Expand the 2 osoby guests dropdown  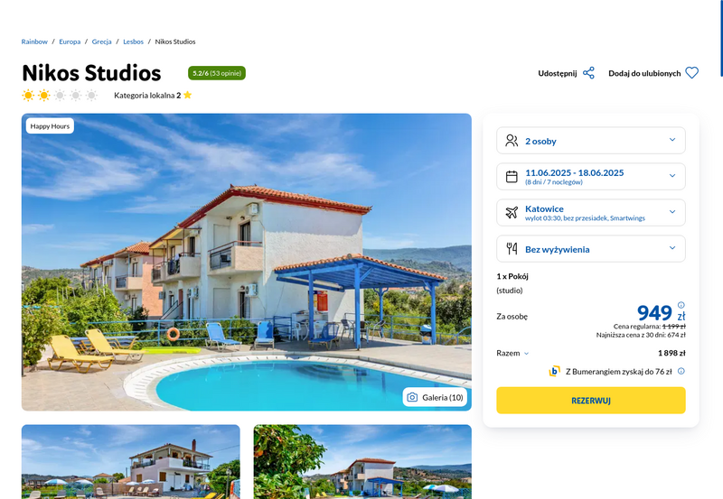(x=591, y=141)
